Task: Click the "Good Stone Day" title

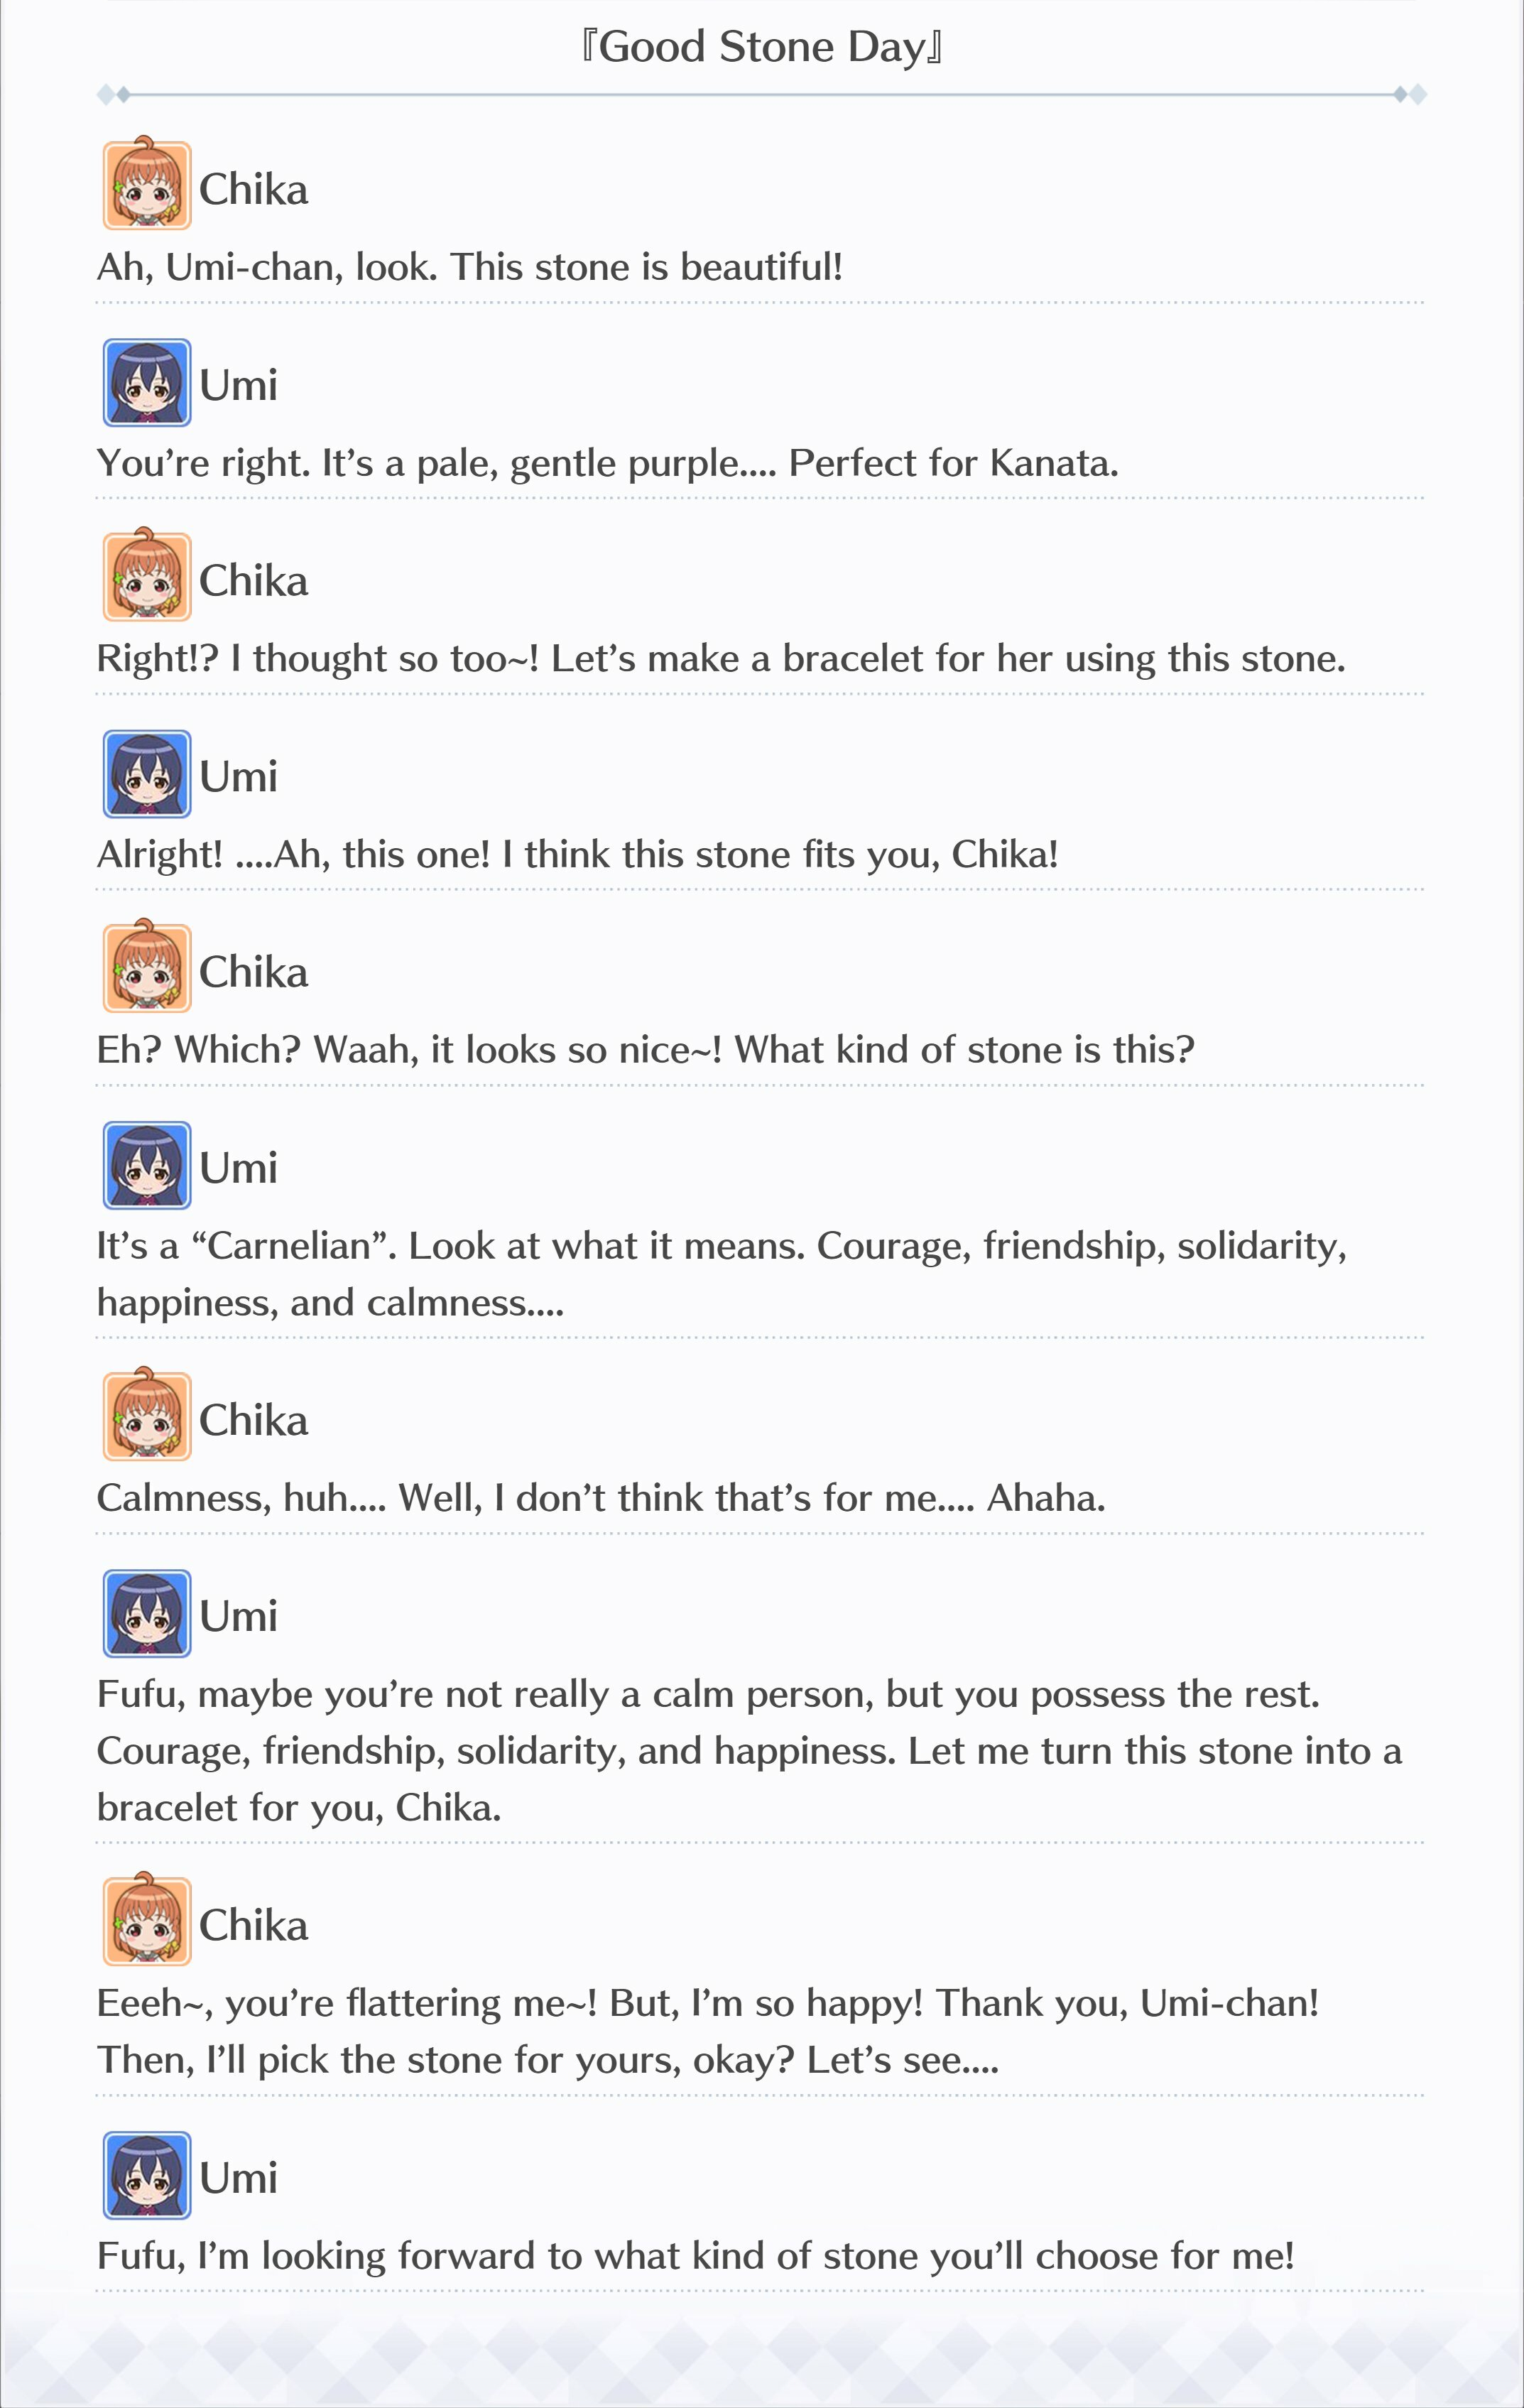Action: (762, 47)
